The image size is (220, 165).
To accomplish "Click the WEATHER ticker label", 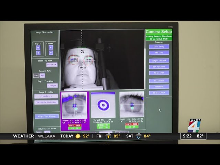I will click(23, 136).
